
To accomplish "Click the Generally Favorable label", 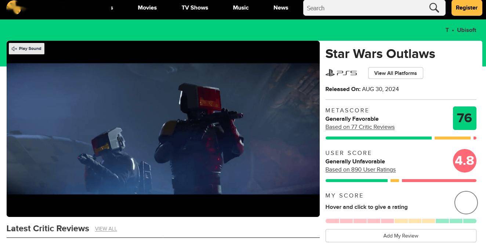I will [x=352, y=119].
